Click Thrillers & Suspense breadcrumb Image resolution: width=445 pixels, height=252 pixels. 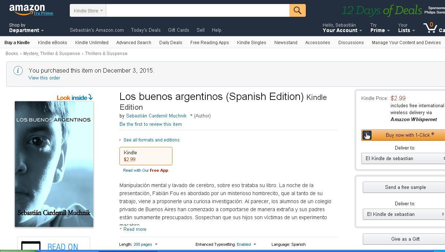(106, 53)
